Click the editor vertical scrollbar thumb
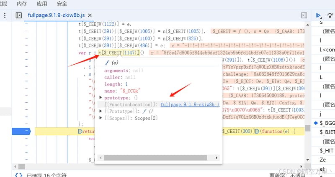The image size is (335, 177). pyautogui.click(x=308, y=128)
